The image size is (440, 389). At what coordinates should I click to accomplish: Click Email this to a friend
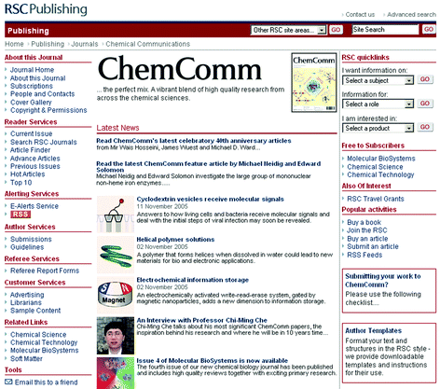click(46, 382)
